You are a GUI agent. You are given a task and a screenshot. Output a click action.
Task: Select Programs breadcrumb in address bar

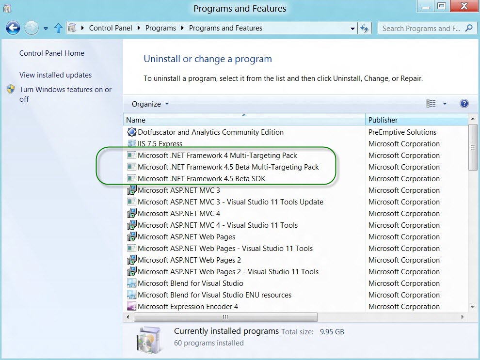[x=160, y=28]
